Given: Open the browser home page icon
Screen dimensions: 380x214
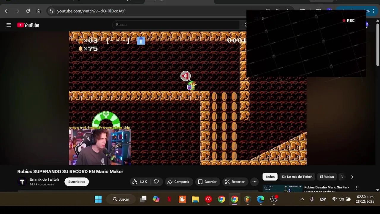Looking at the screenshot, I should pos(39,11).
